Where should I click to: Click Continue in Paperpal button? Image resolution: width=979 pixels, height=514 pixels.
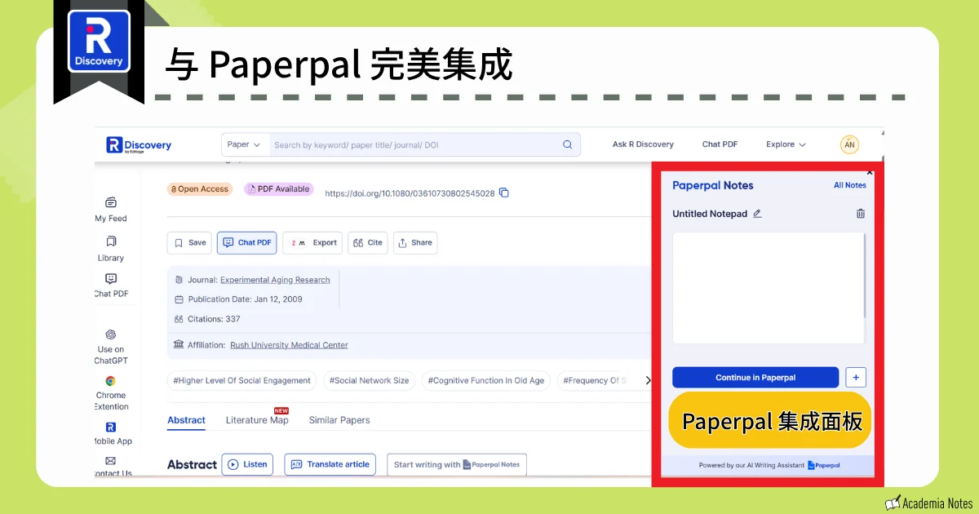(x=755, y=378)
